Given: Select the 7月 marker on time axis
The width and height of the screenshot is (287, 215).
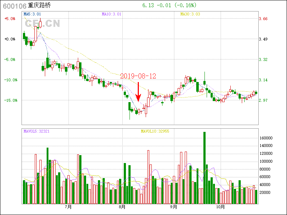Looking at the screenshot, I should [x=68, y=207].
